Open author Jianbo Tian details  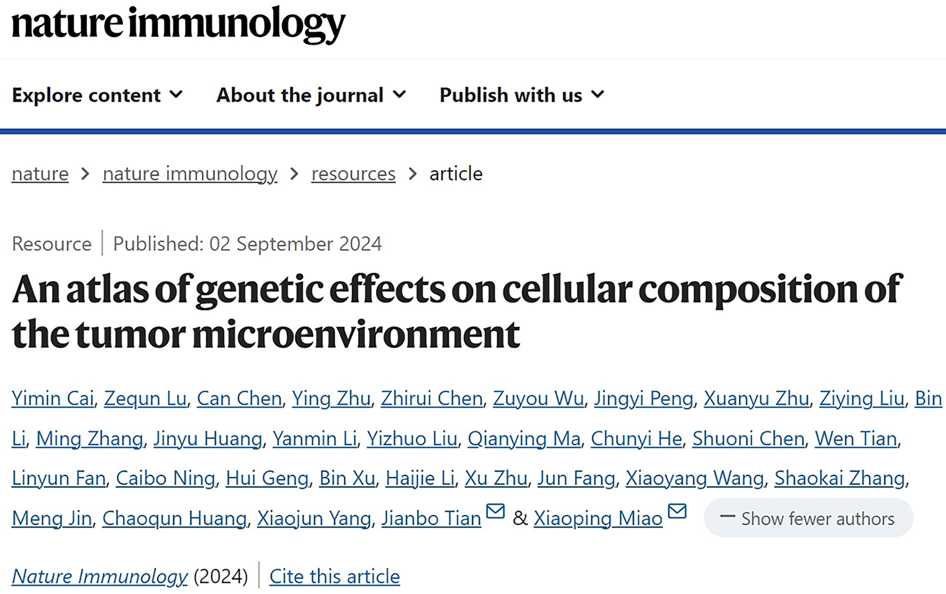[431, 518]
